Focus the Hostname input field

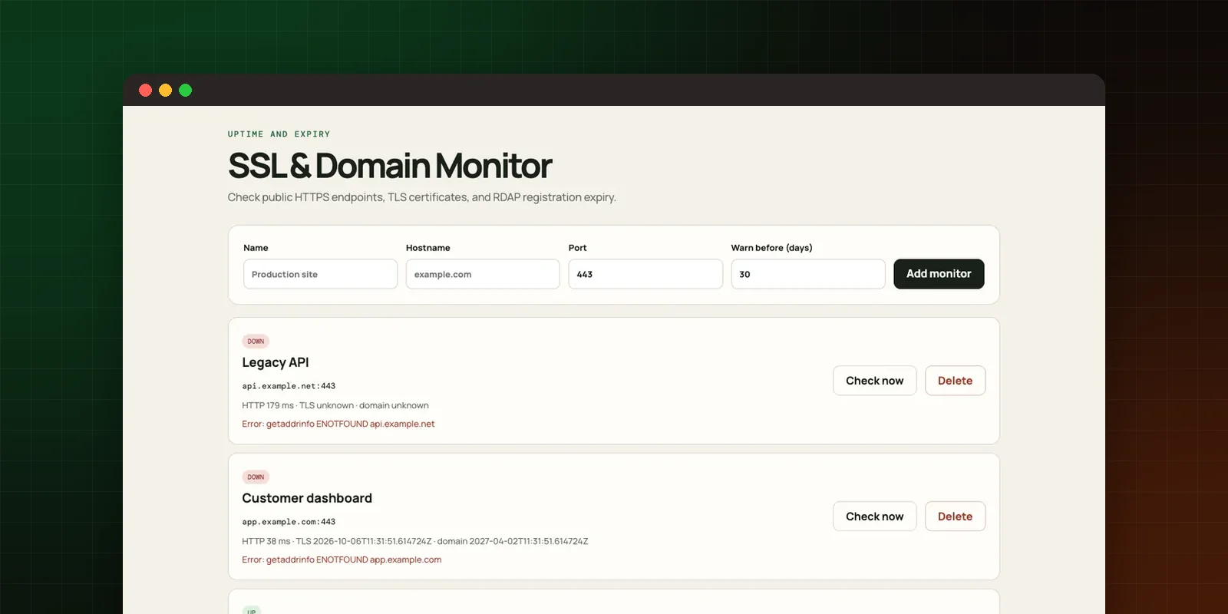click(x=483, y=274)
